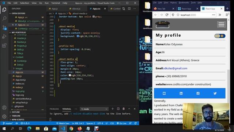234x132 pixels.
Task: Open Run and Debug view
Action: click(4, 36)
